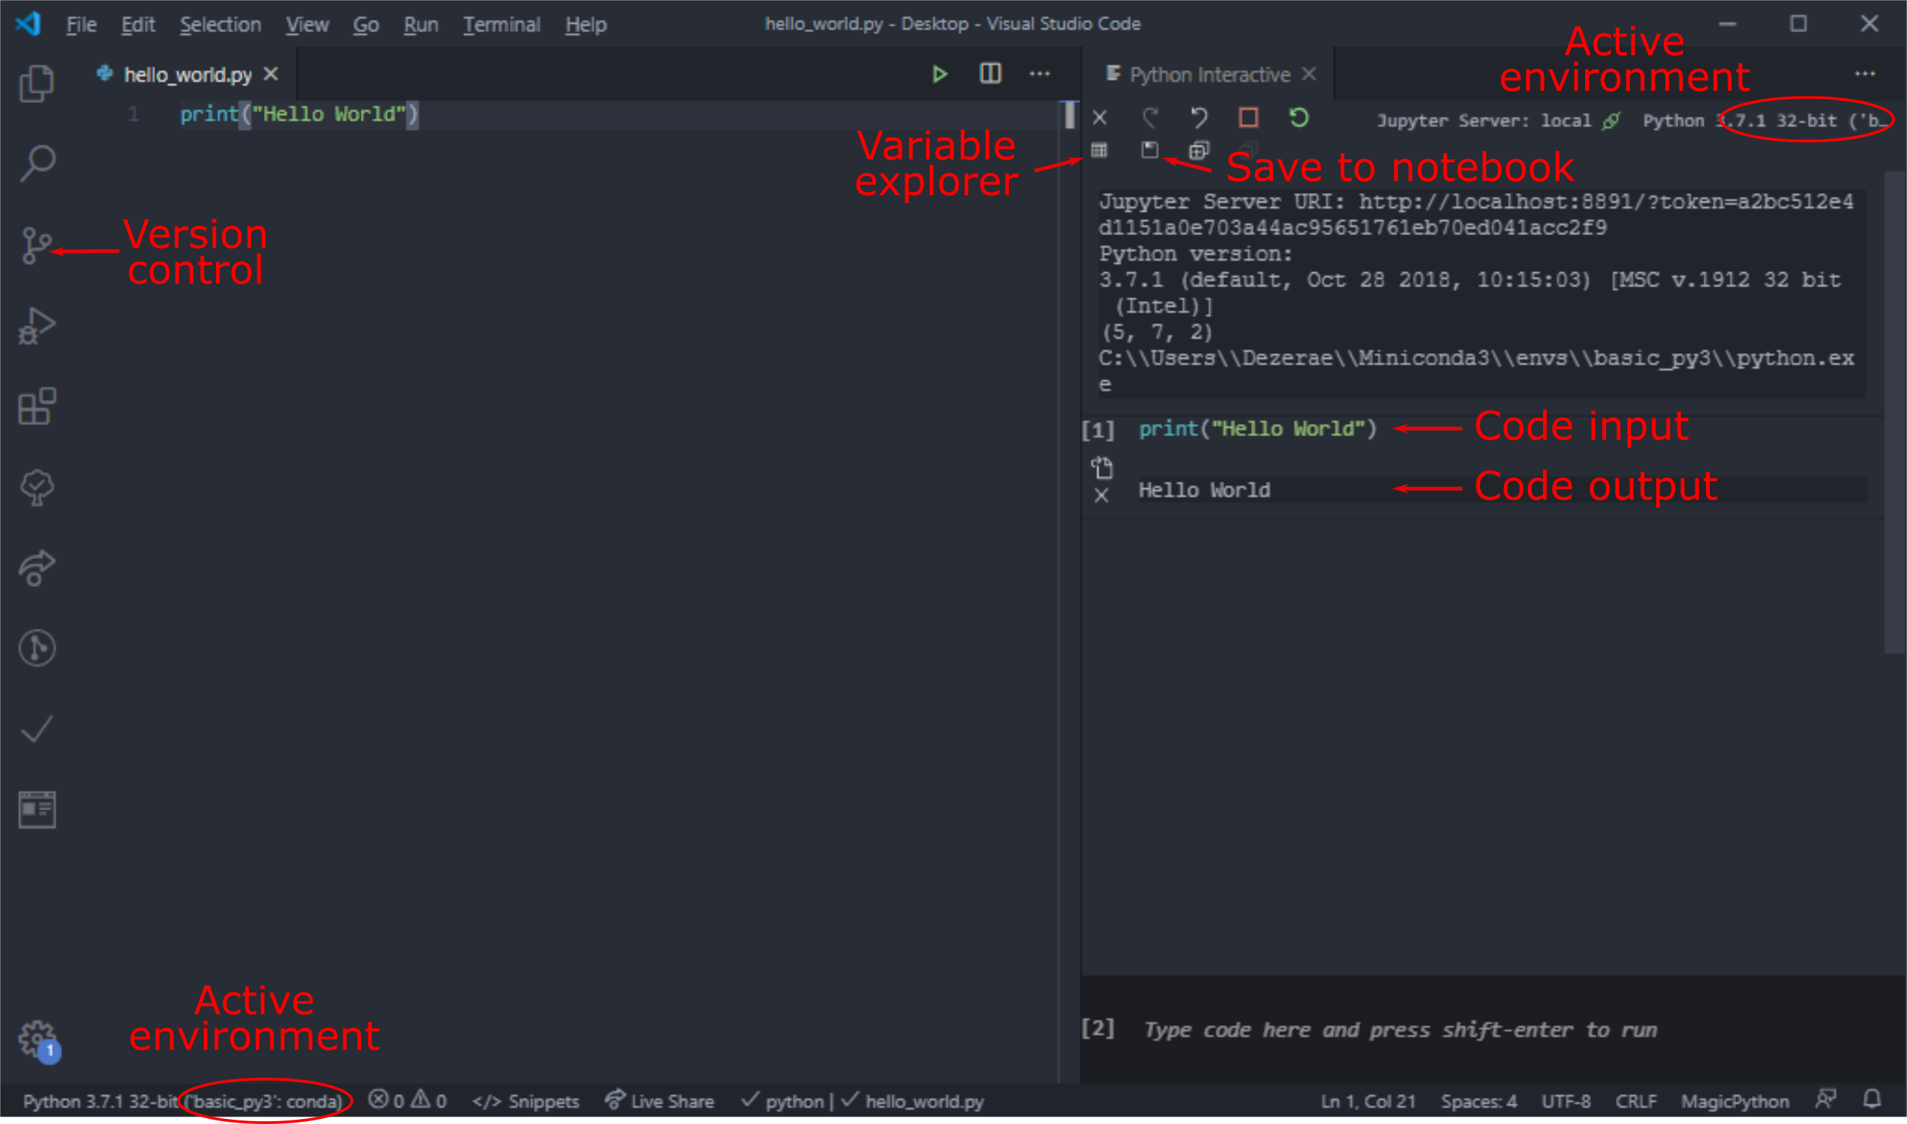Open the Extensions view
1907x1124 pixels.
click(36, 407)
